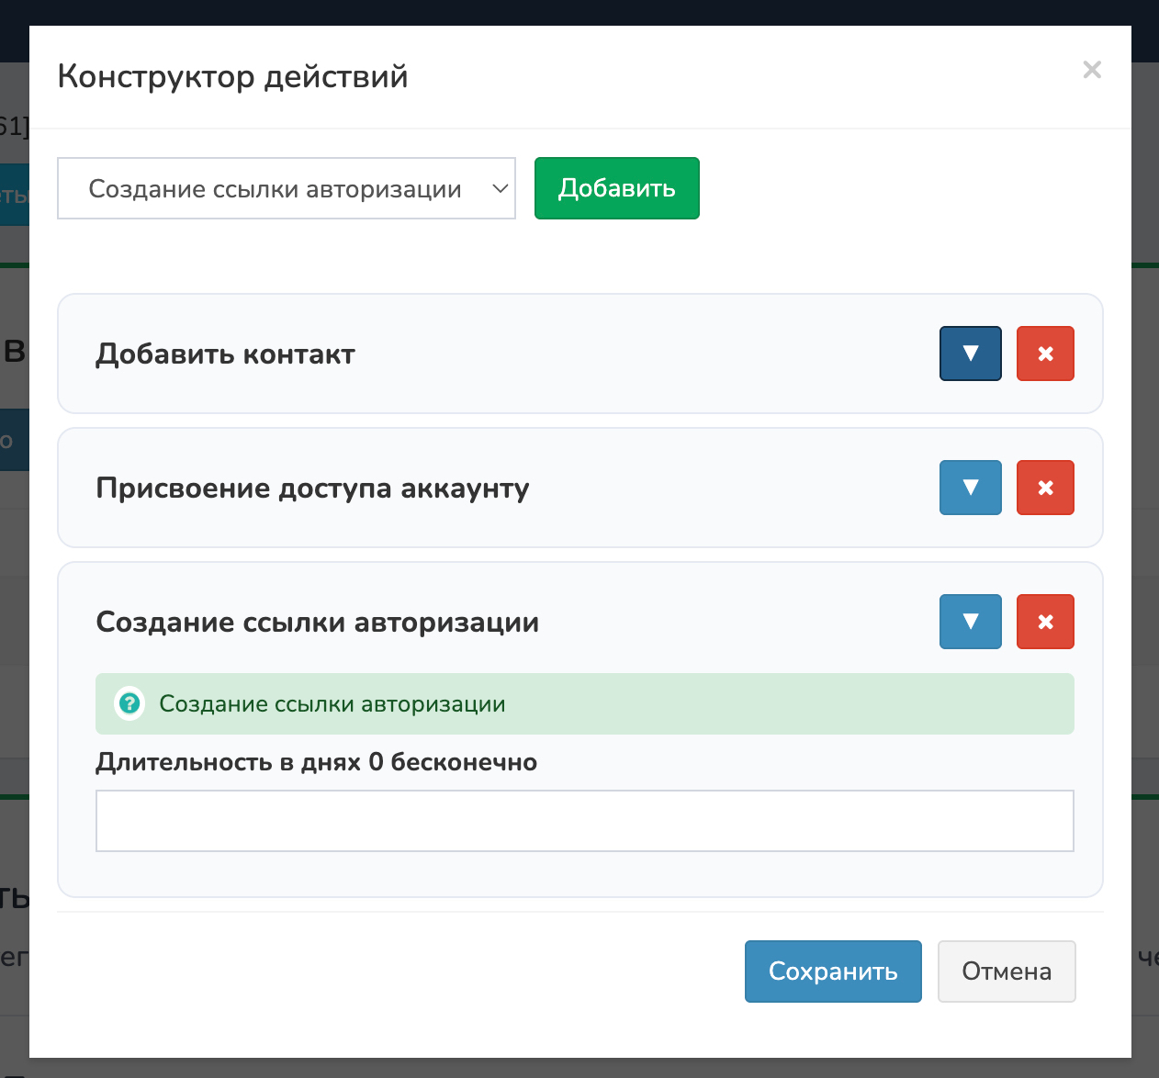Screen dimensions: 1159x1078
Task: Close the Конструктор действий dialog with X
Action: coord(1091,70)
